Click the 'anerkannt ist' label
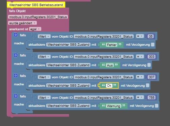The height and width of the screenshot is (126, 170). [19, 29]
